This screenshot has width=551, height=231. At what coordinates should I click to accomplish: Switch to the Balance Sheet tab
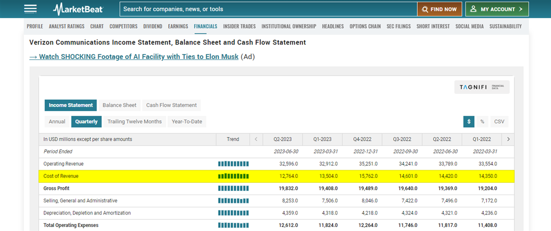click(x=119, y=105)
